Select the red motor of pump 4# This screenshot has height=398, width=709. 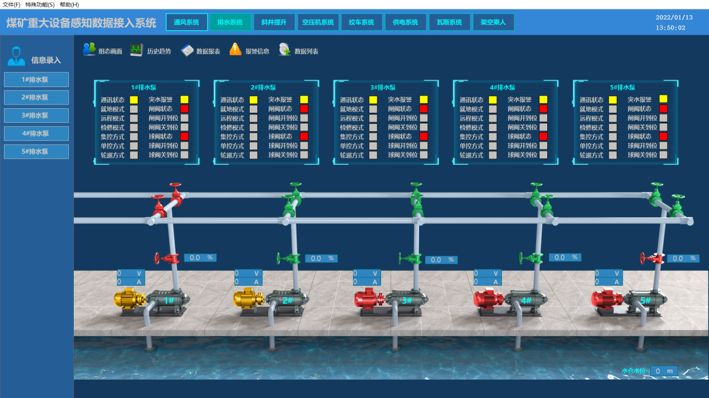coord(489,299)
